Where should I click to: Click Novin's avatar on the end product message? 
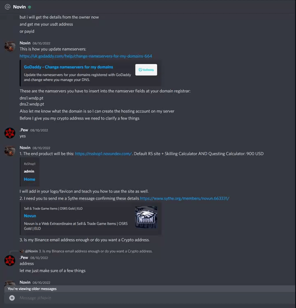click(x=10, y=151)
